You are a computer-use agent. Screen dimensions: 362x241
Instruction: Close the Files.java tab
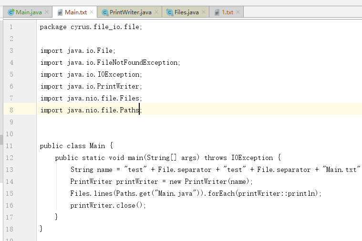tap(203, 12)
